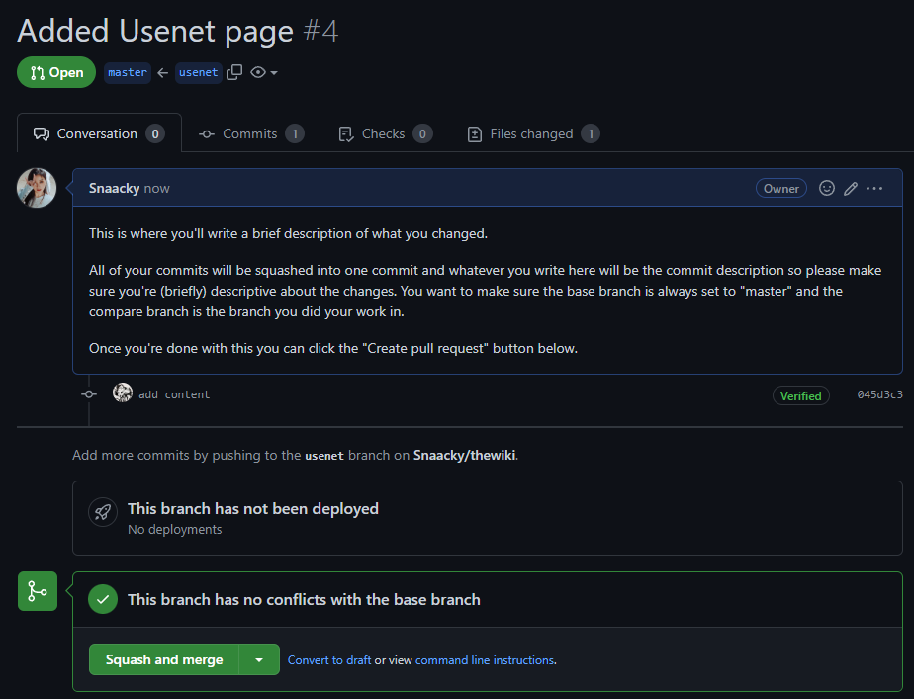Screen dimensions: 914x699
Task: Click the green Open status badge
Action: (x=56, y=72)
